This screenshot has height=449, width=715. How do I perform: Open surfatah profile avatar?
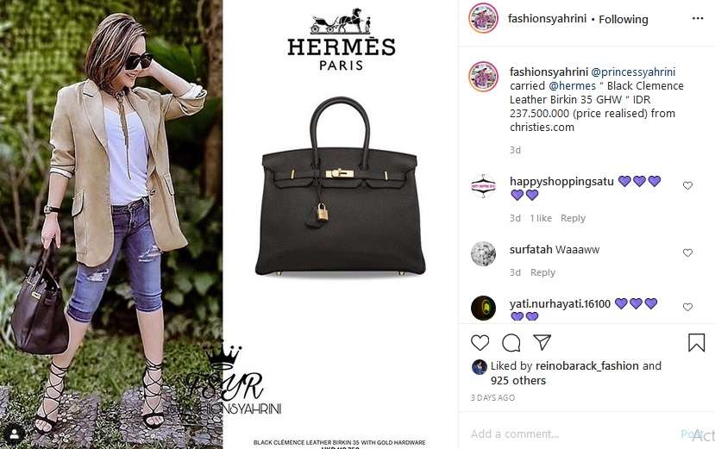pyautogui.click(x=483, y=253)
